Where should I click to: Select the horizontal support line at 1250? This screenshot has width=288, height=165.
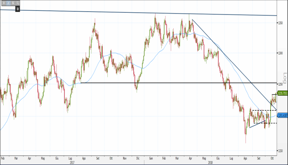tap(165, 83)
